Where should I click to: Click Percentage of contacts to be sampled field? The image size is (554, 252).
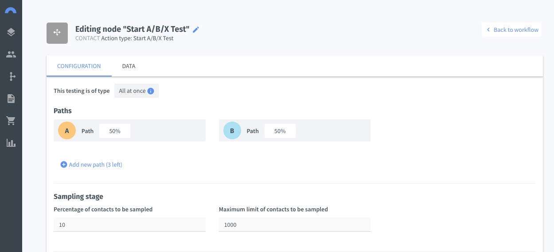point(129,225)
